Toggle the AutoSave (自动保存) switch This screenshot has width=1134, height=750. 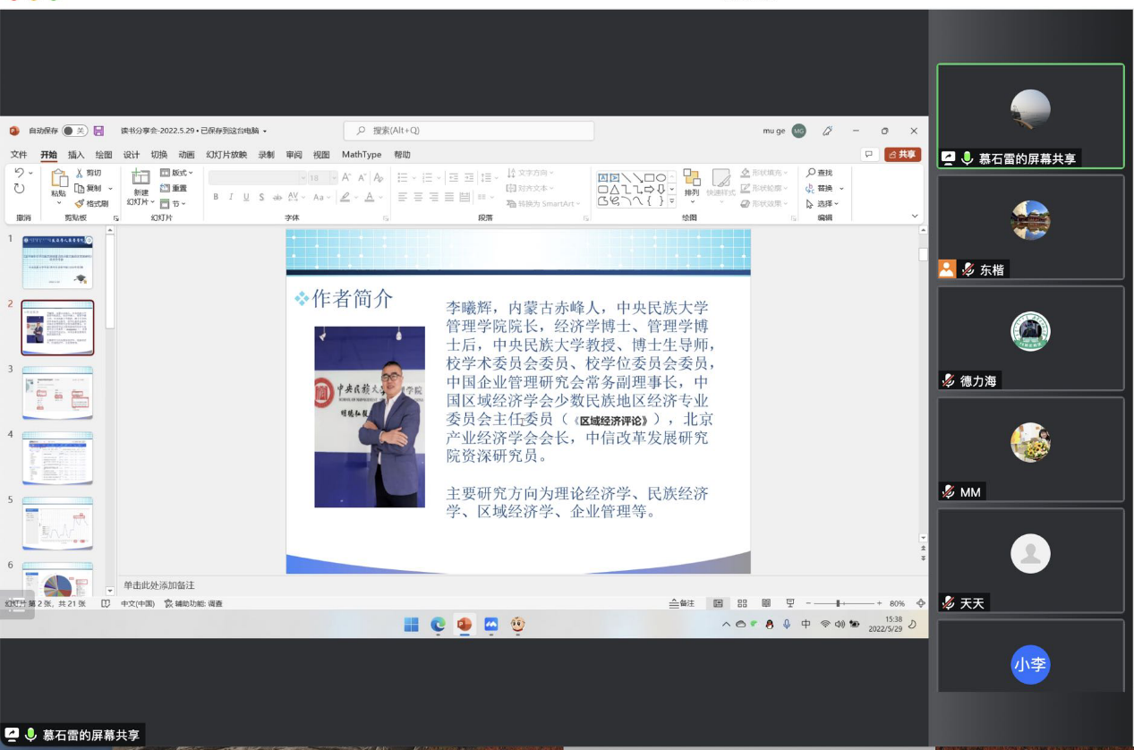[74, 131]
